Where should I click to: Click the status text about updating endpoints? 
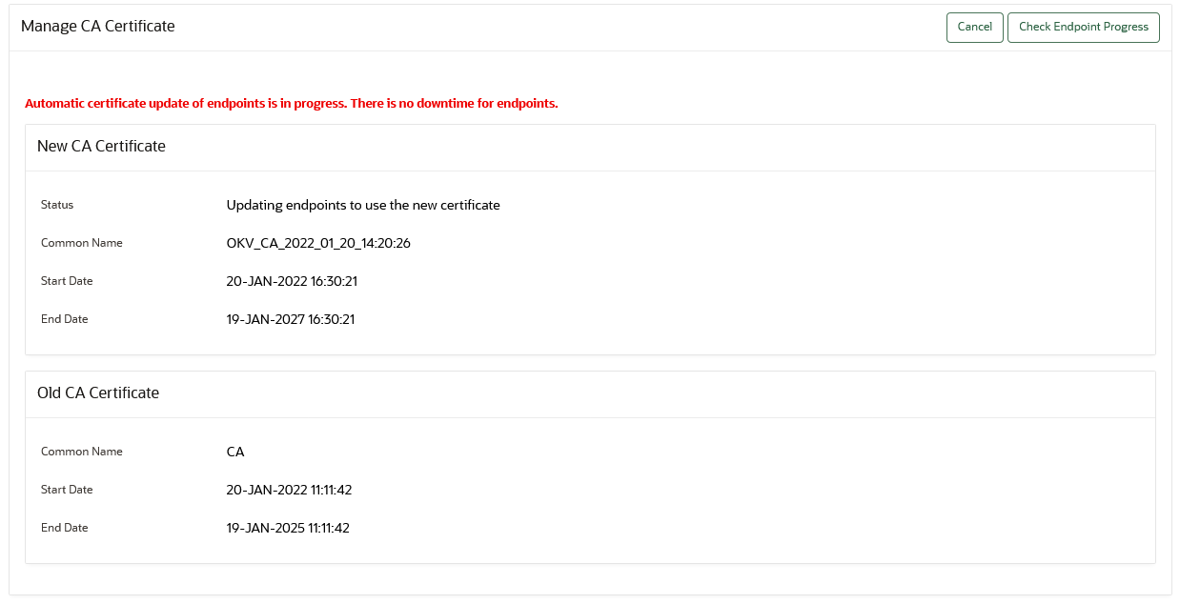[x=363, y=205]
